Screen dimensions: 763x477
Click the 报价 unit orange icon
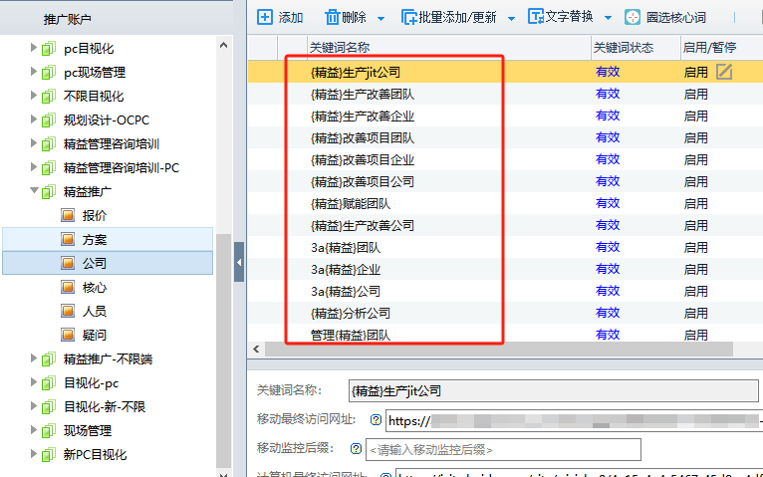tap(68, 215)
